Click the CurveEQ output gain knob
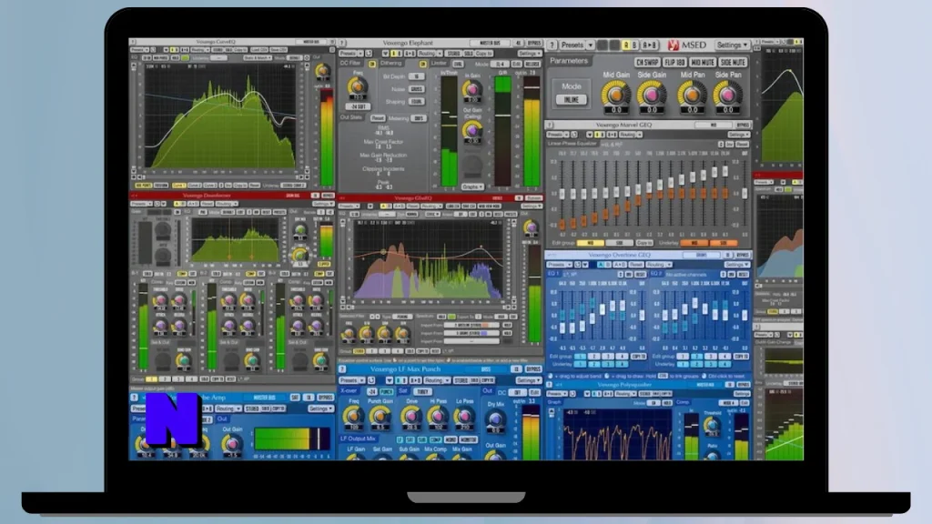Viewport: 932px width, 524px height. click(x=323, y=71)
